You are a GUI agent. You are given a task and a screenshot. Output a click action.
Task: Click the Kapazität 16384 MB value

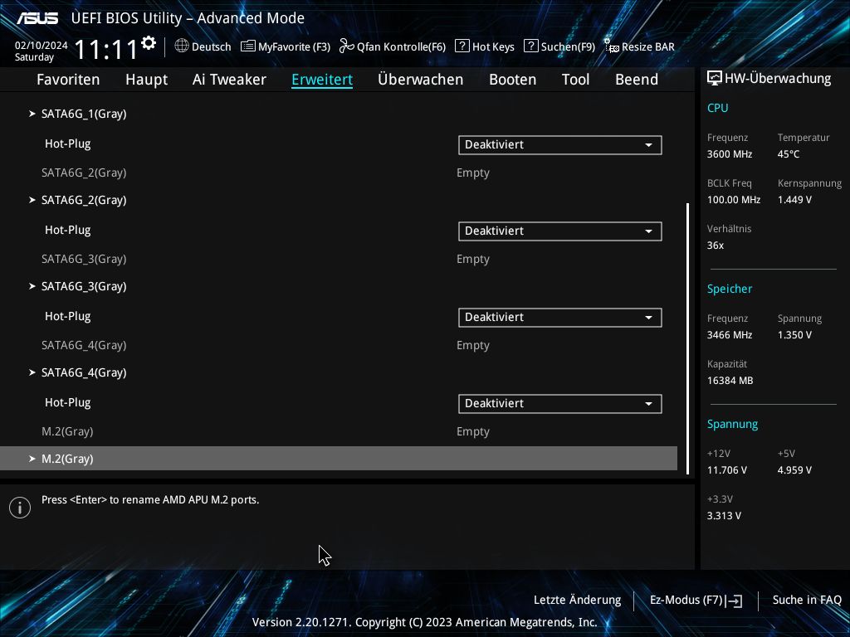[730, 380]
